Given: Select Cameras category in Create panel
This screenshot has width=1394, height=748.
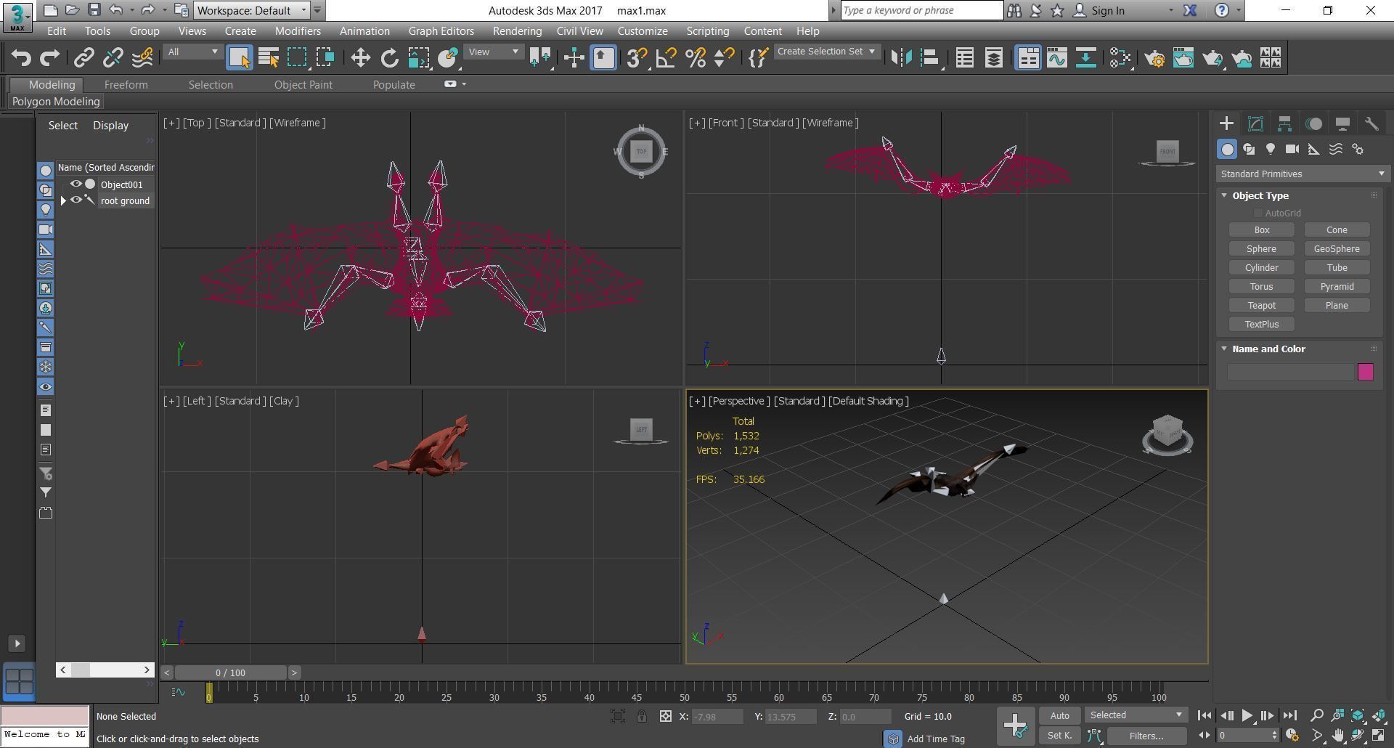Looking at the screenshot, I should click(1292, 149).
